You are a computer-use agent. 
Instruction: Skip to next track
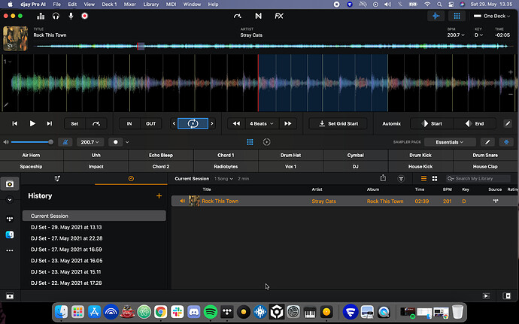point(50,123)
